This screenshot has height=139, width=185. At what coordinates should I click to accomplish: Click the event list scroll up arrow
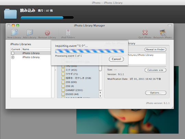100,93
